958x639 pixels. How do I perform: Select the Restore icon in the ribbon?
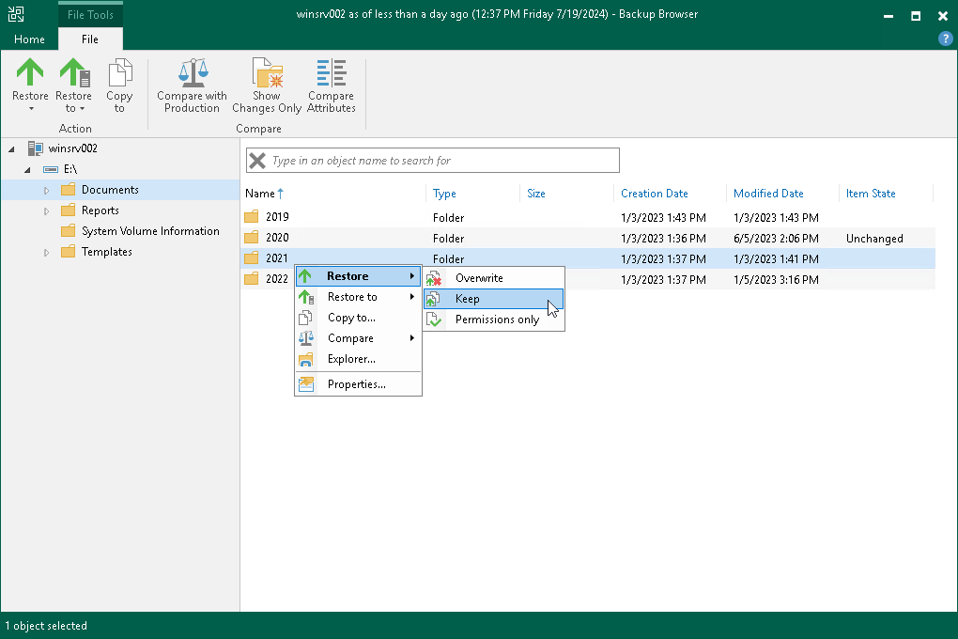point(29,83)
